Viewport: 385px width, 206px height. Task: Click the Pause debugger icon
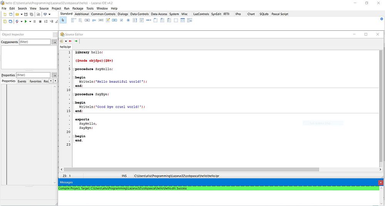coord(35,22)
